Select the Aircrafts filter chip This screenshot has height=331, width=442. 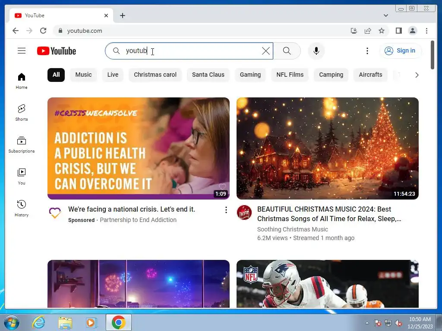click(370, 75)
